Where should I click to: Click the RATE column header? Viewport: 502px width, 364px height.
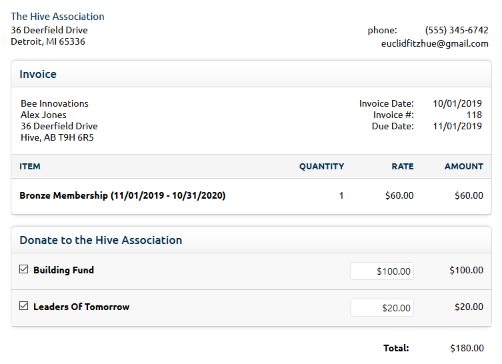[403, 166]
